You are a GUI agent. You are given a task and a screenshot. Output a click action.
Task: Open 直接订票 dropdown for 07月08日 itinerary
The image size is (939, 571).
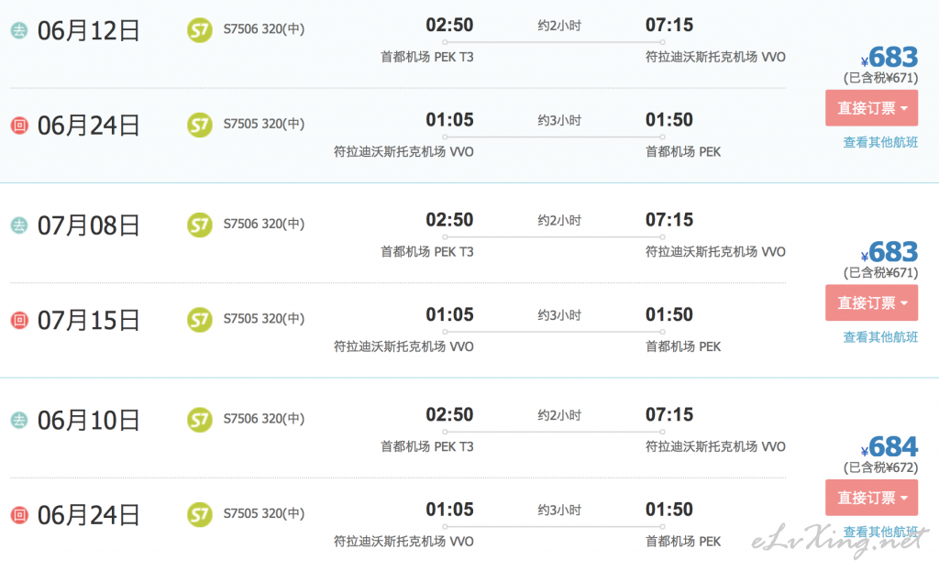pyautogui.click(x=871, y=302)
